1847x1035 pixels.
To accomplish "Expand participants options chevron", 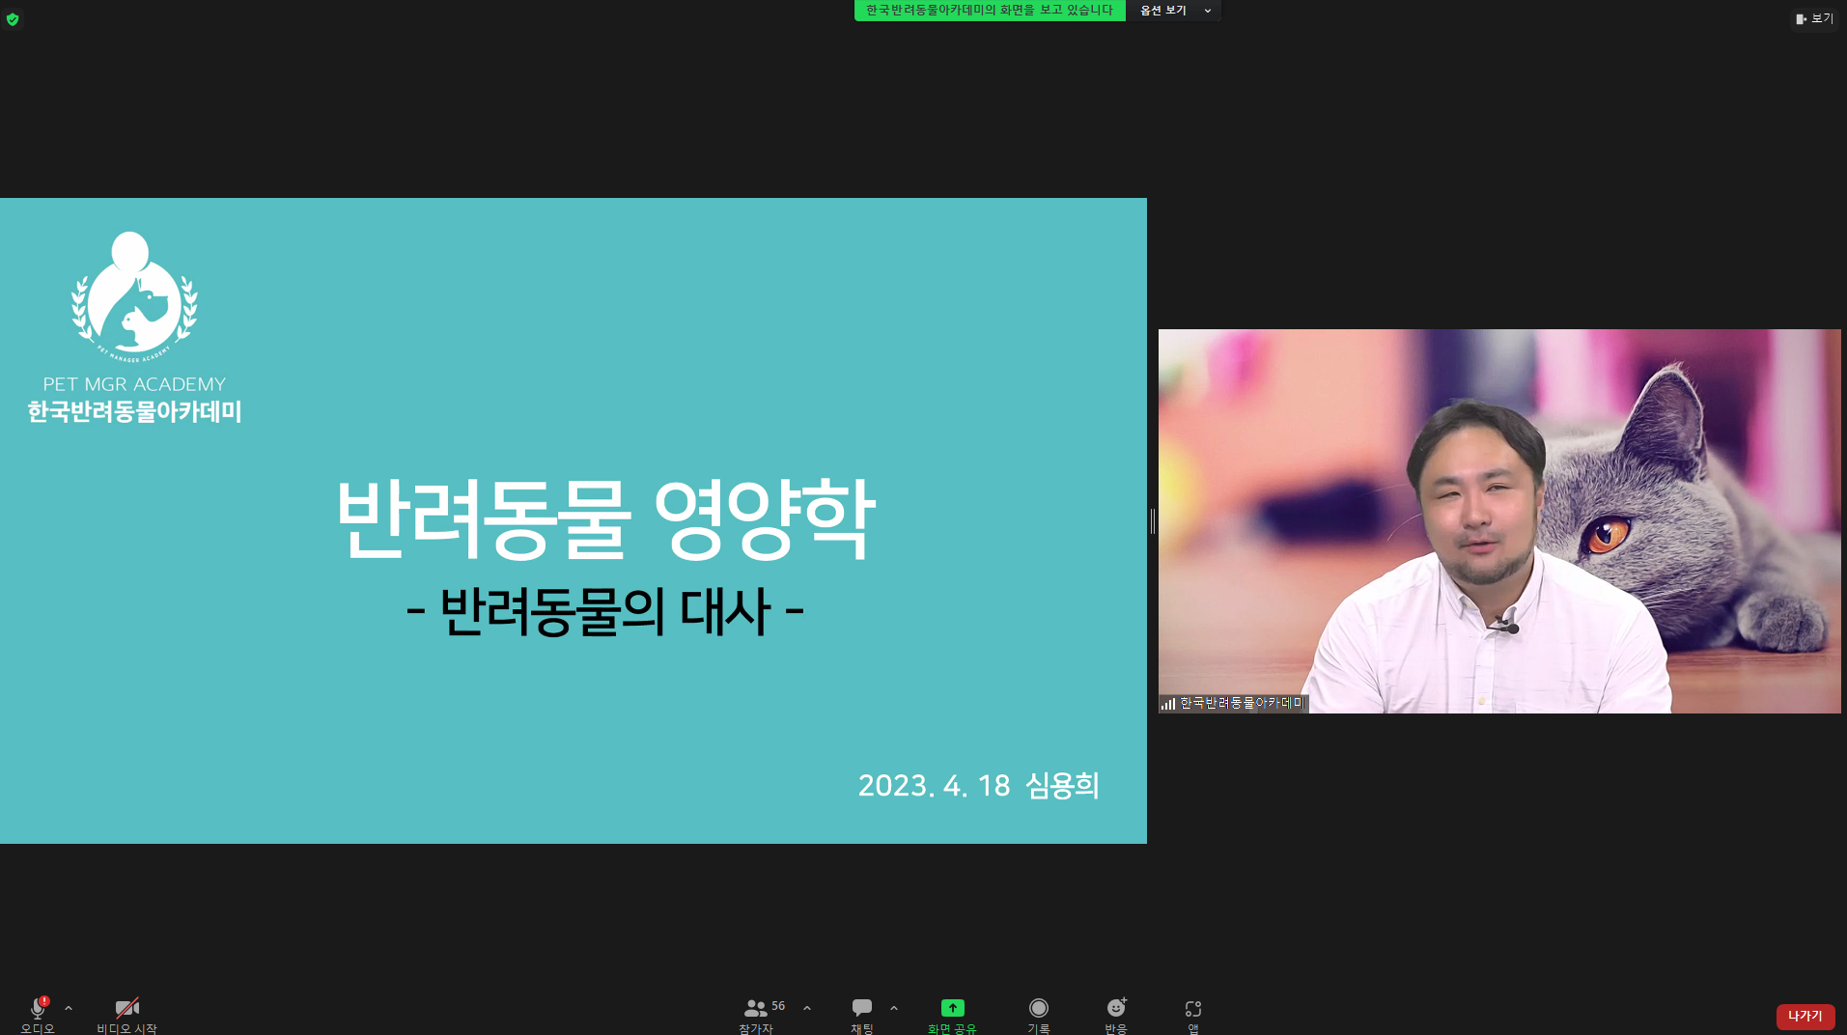I will pos(807,1008).
